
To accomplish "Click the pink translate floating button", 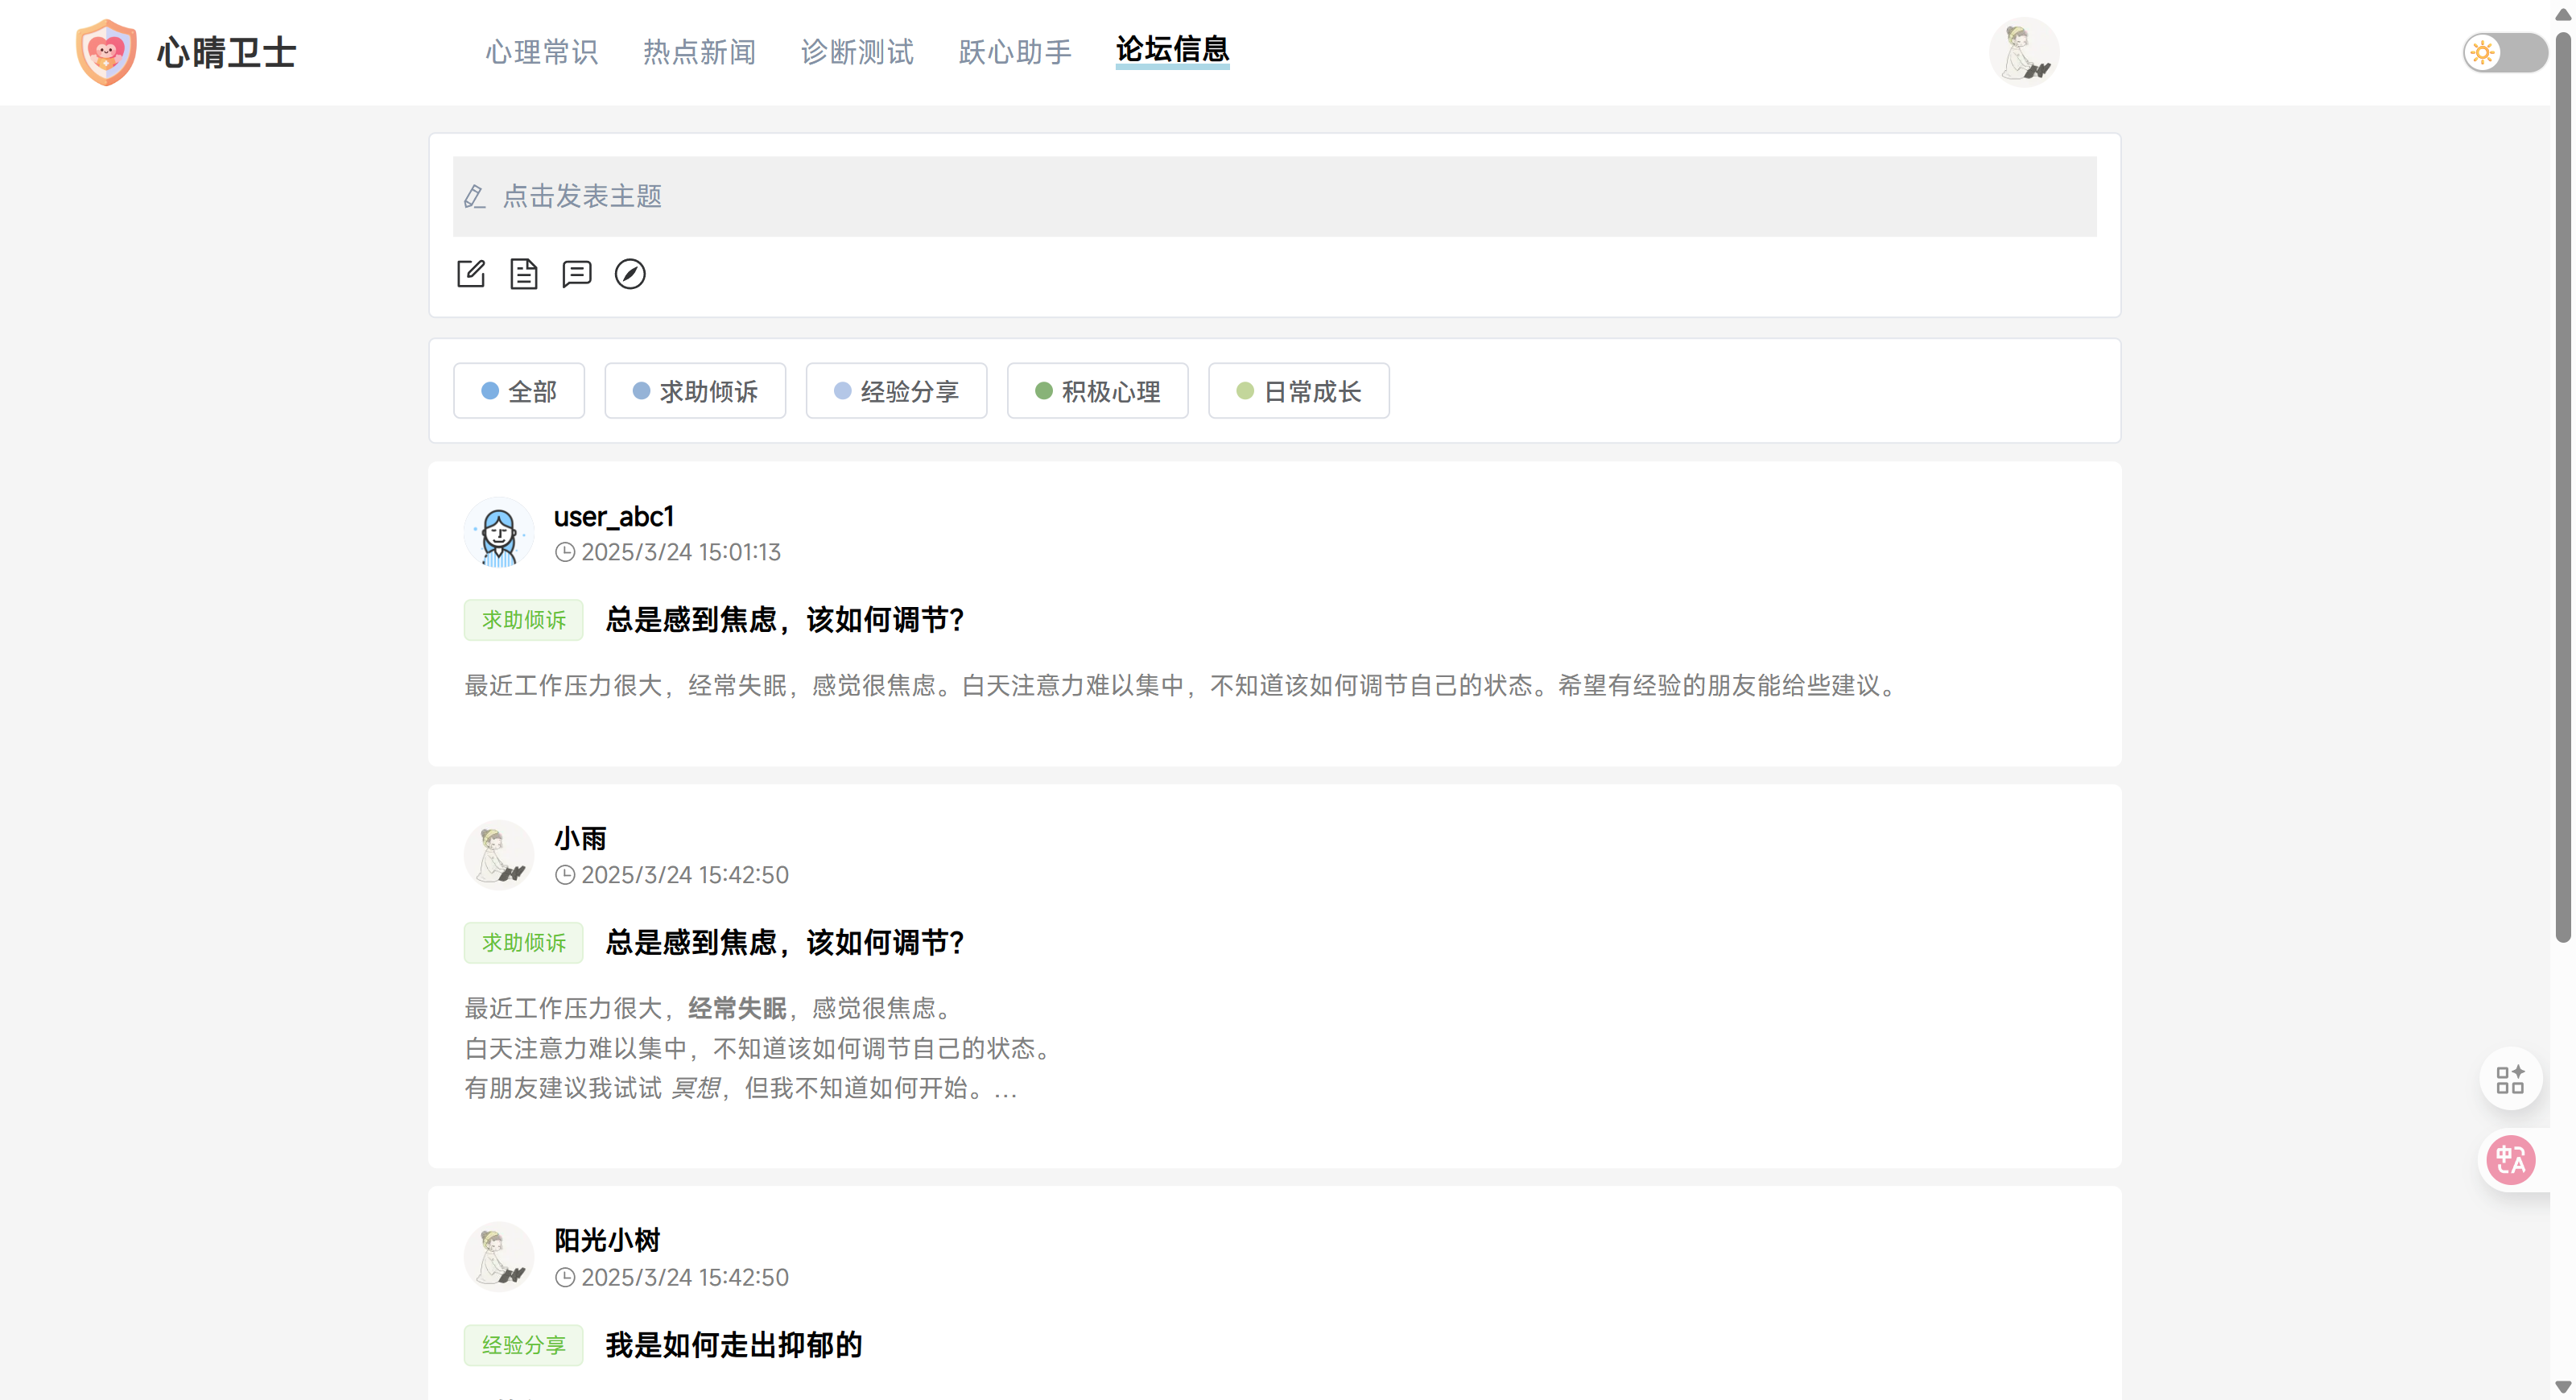I will [2510, 1160].
